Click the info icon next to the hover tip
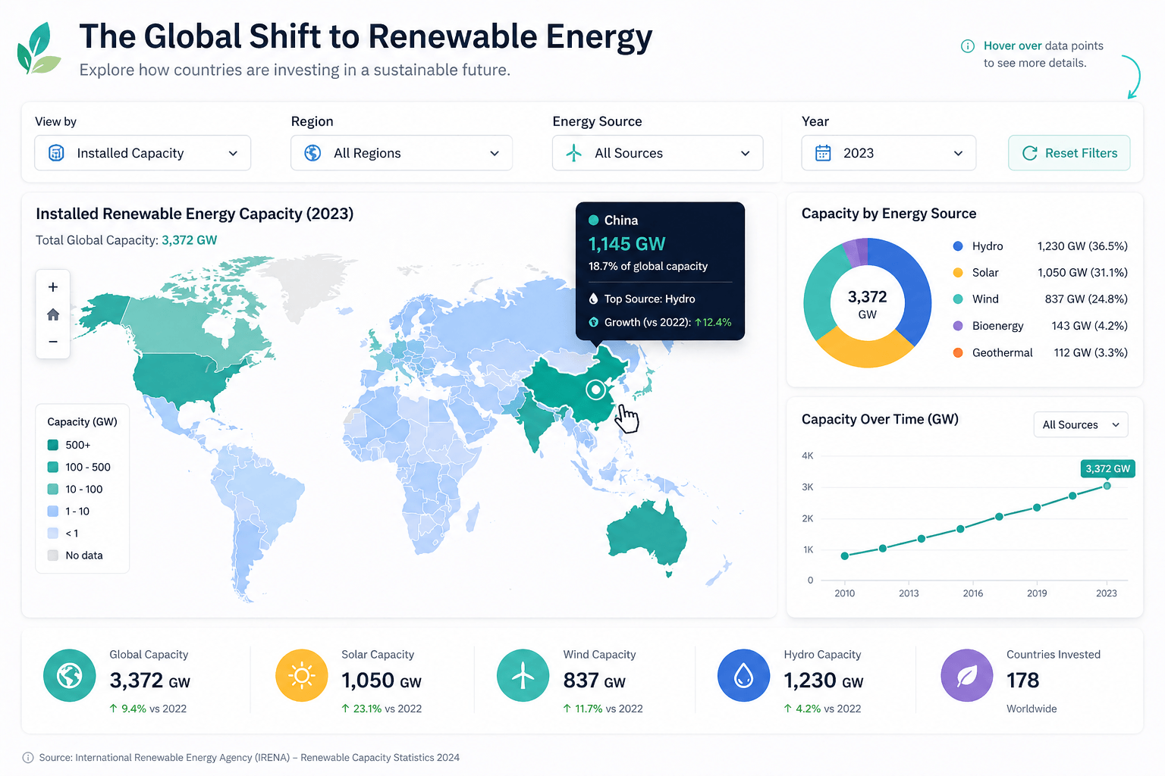1165x776 pixels. tap(967, 45)
